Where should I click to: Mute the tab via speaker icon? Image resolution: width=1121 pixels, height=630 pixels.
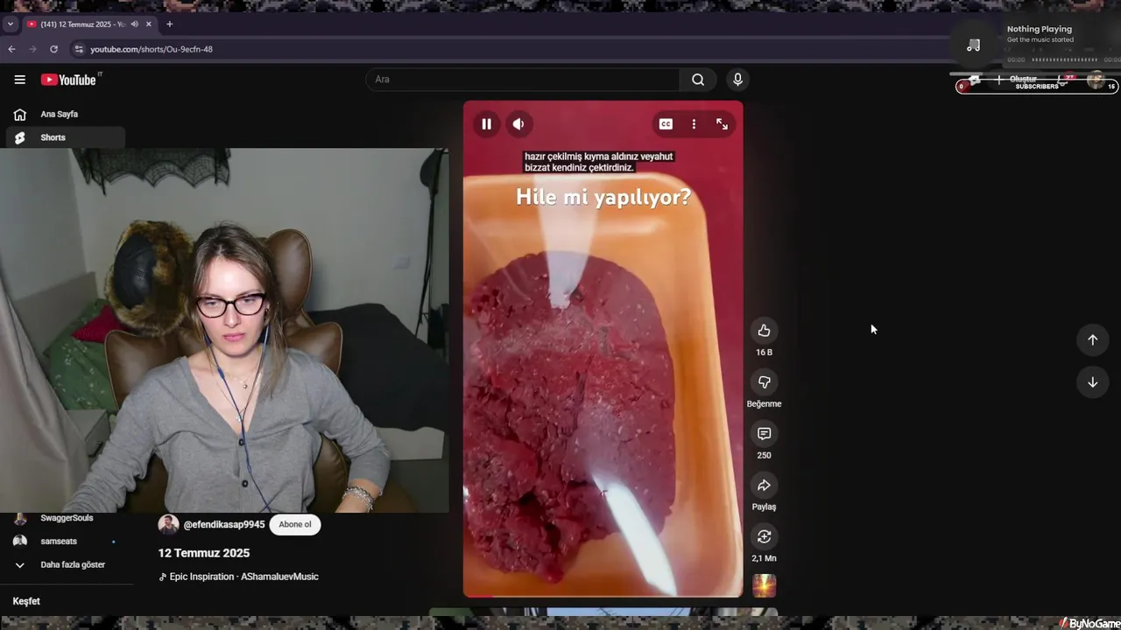[x=135, y=24]
